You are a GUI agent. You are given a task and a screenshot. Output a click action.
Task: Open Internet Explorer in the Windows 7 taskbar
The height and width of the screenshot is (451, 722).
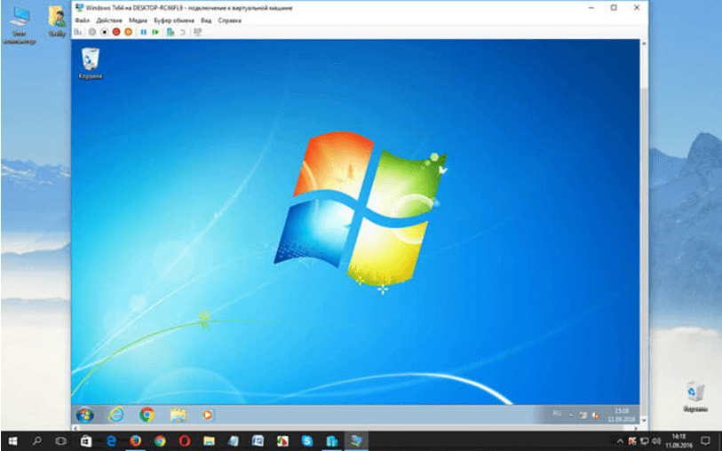[x=115, y=414]
